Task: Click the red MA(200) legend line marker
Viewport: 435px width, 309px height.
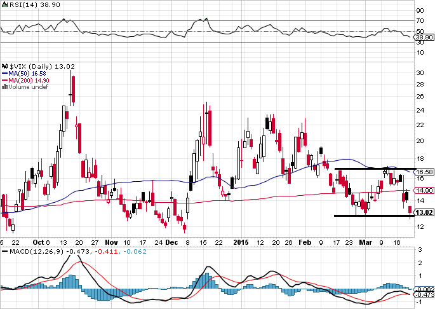Action: click(x=4, y=81)
